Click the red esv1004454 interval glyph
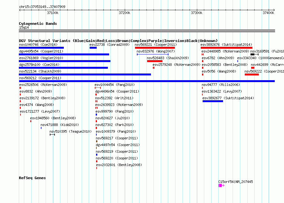This screenshot has width=284, height=203. (98, 88)
